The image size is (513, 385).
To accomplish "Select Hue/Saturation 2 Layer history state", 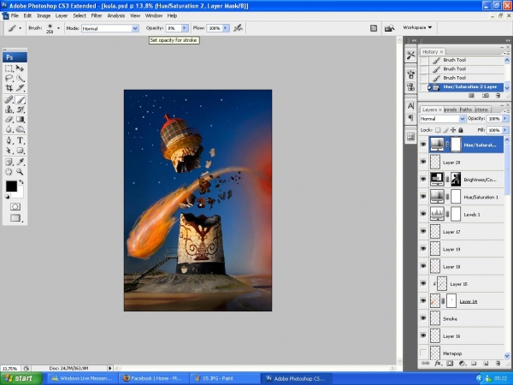I will 466,86.
